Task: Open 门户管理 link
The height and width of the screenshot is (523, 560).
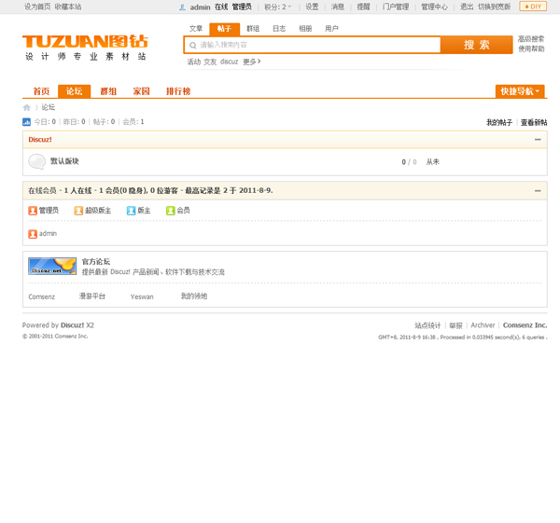Action: point(396,7)
